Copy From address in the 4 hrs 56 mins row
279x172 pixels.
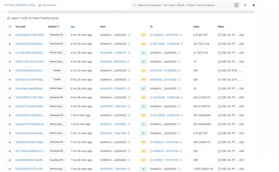128,62
